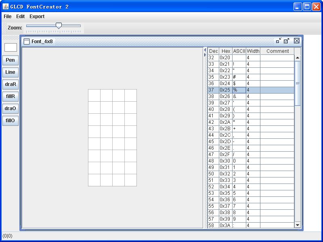Viewport: 323px width, 242px height.
Task: Open the File menu
Action: pos(8,17)
